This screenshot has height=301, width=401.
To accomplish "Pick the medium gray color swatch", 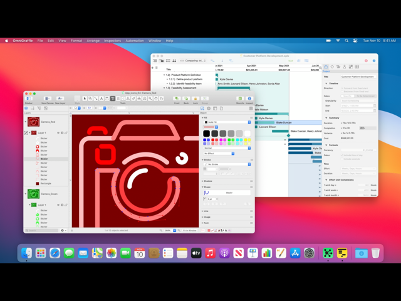I will point(223,134).
